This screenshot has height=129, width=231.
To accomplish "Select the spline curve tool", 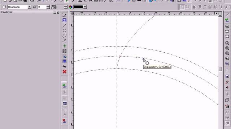I will pyautogui.click(x=64, y=41).
